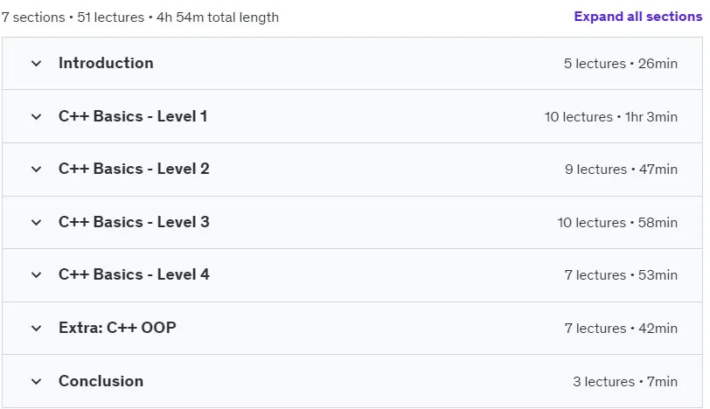Expand C++ Basics - Level 3 chevron
This screenshot has width=710, height=409.
[36, 223]
